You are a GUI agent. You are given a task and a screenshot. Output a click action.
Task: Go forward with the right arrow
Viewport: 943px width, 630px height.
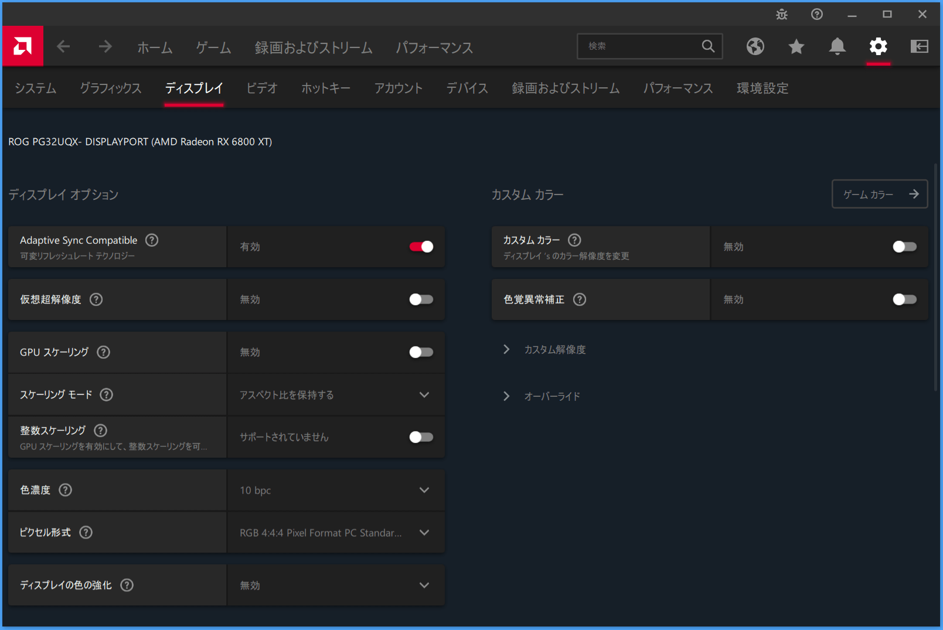pyautogui.click(x=105, y=46)
